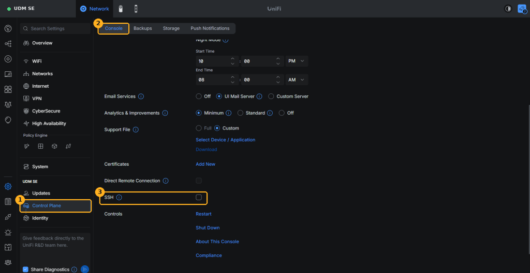Tick the Direct Remote Connection checkbox
This screenshot has width=530, height=273.
click(x=199, y=181)
